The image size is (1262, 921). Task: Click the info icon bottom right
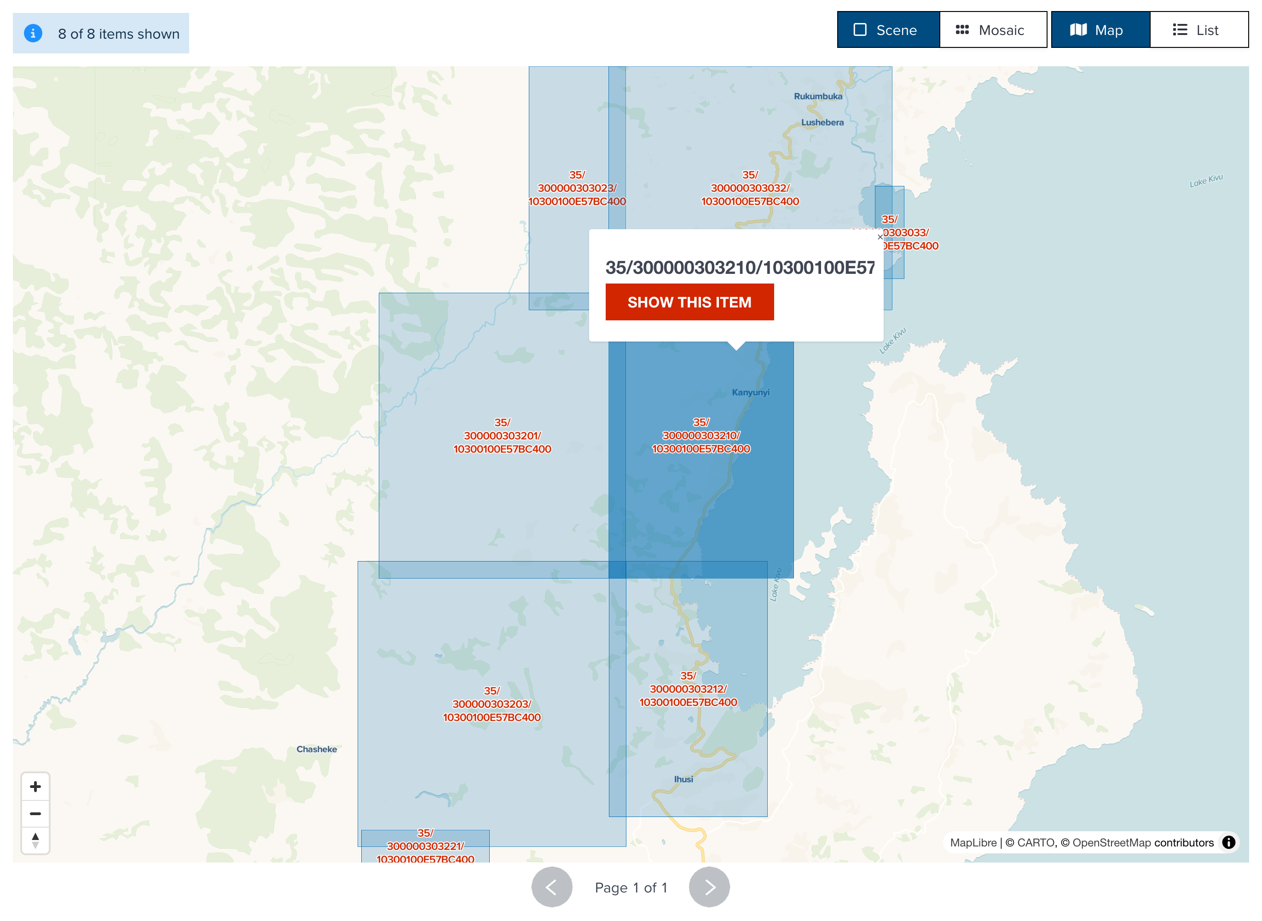1233,840
